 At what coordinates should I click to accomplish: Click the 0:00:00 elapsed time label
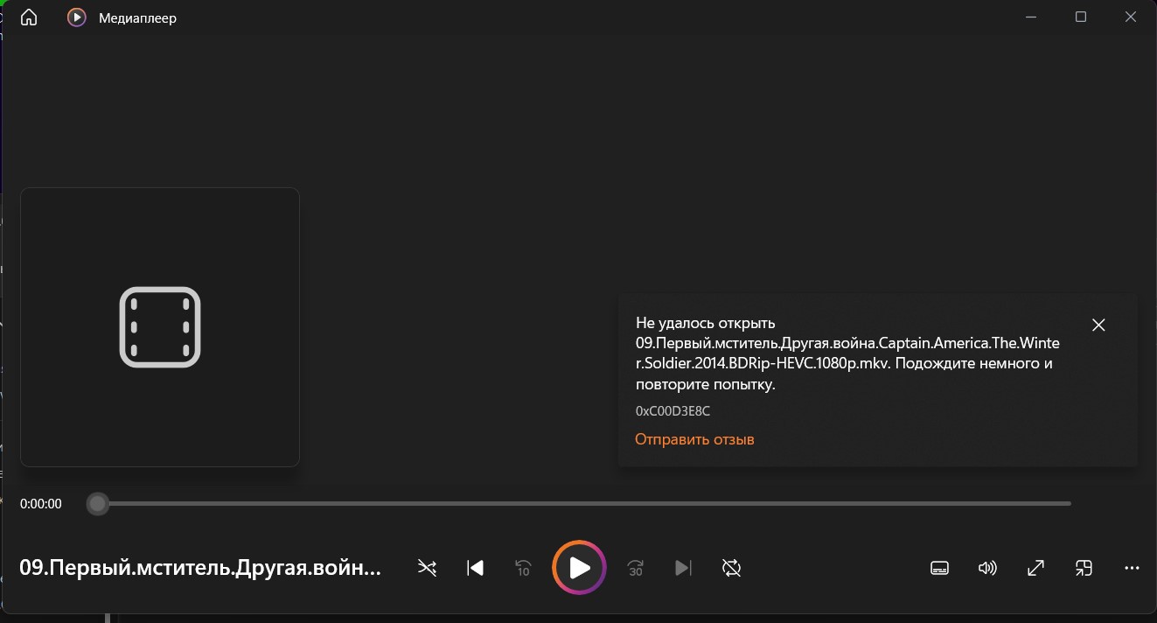[x=41, y=503]
